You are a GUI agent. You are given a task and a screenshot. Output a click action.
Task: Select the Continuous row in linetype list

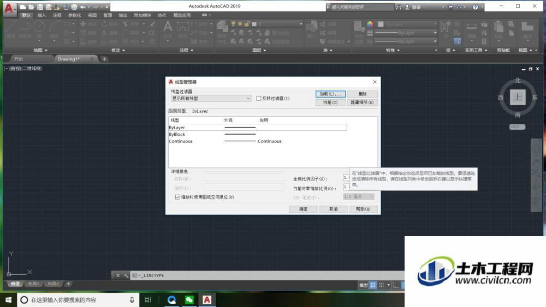(x=258, y=141)
